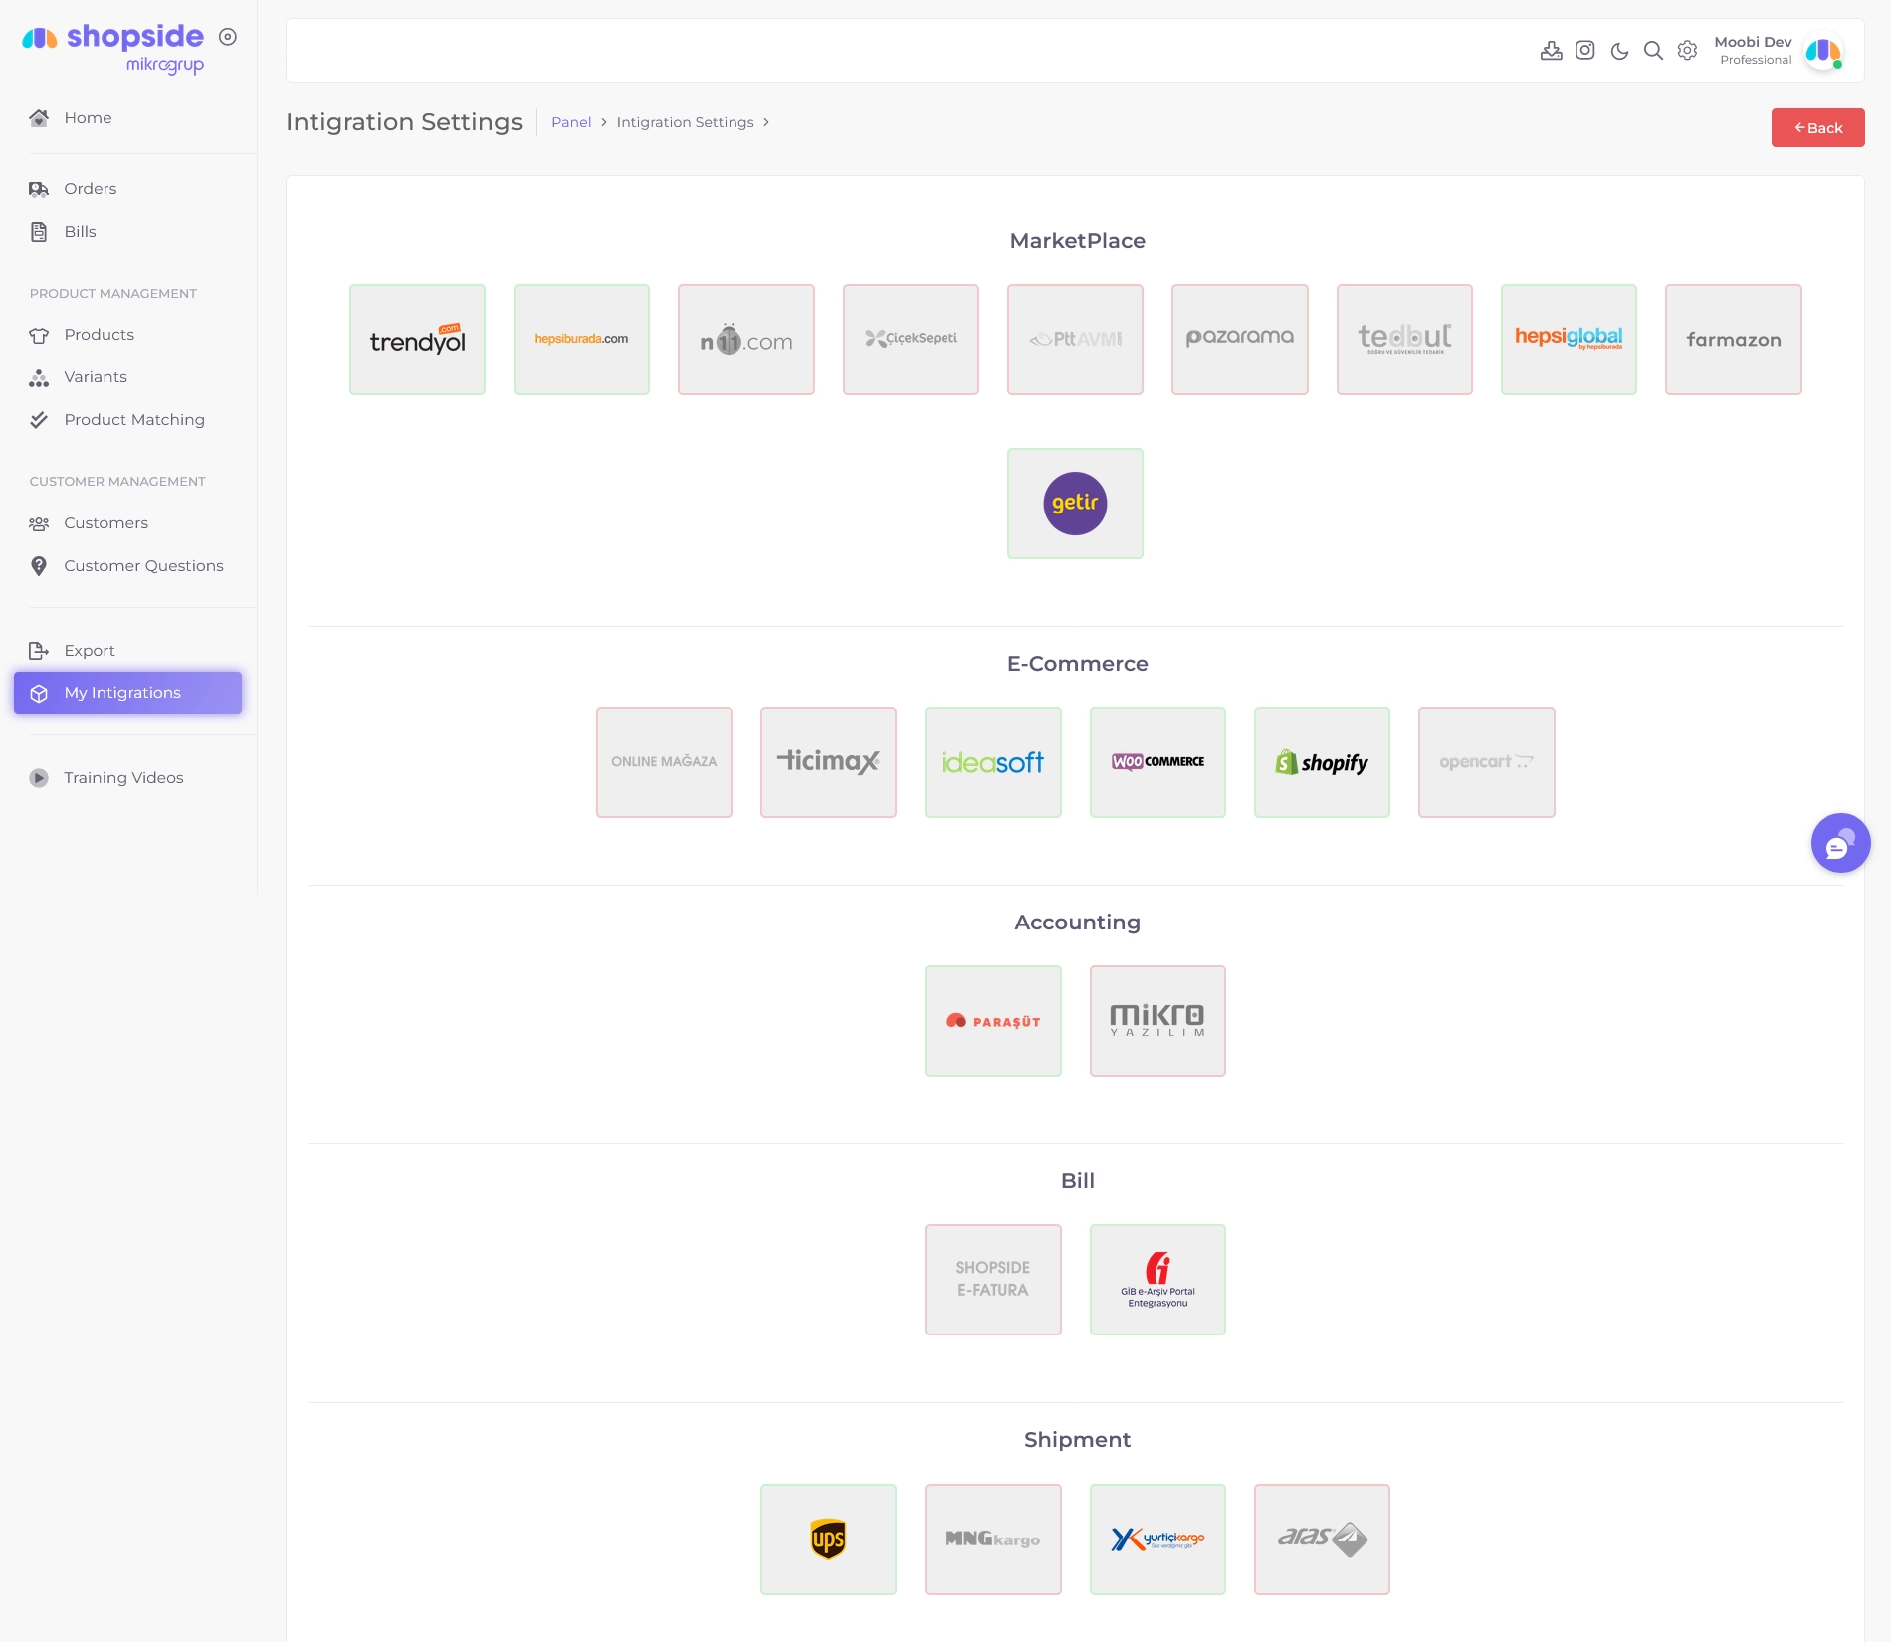Viewport: 1891px width, 1642px height.
Task: Open Training Videos in the sidebar
Action: [x=127, y=778]
